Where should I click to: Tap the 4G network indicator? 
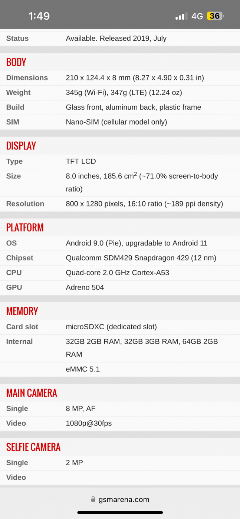(x=197, y=16)
